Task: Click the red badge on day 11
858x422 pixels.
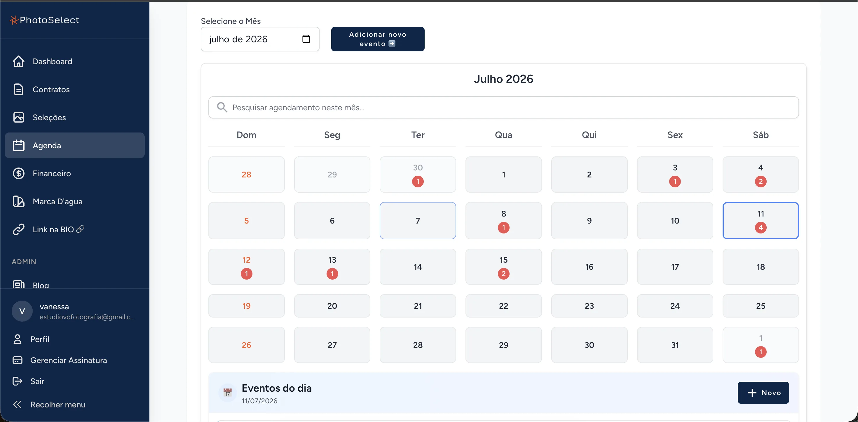Action: click(761, 227)
